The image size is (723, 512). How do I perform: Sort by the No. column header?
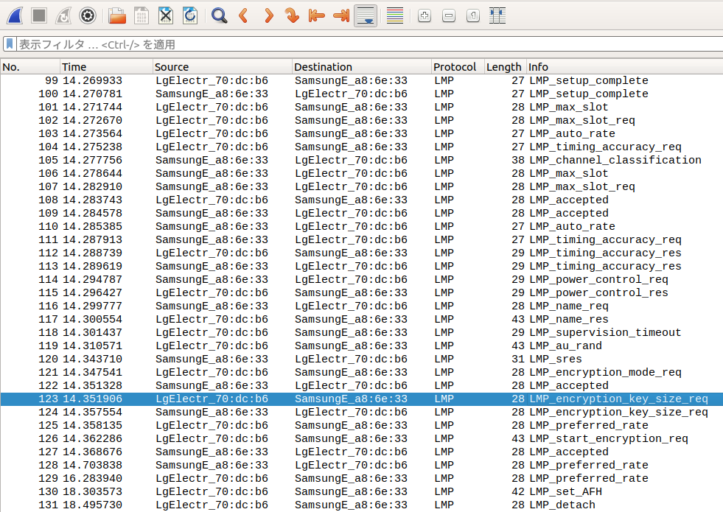click(x=30, y=67)
